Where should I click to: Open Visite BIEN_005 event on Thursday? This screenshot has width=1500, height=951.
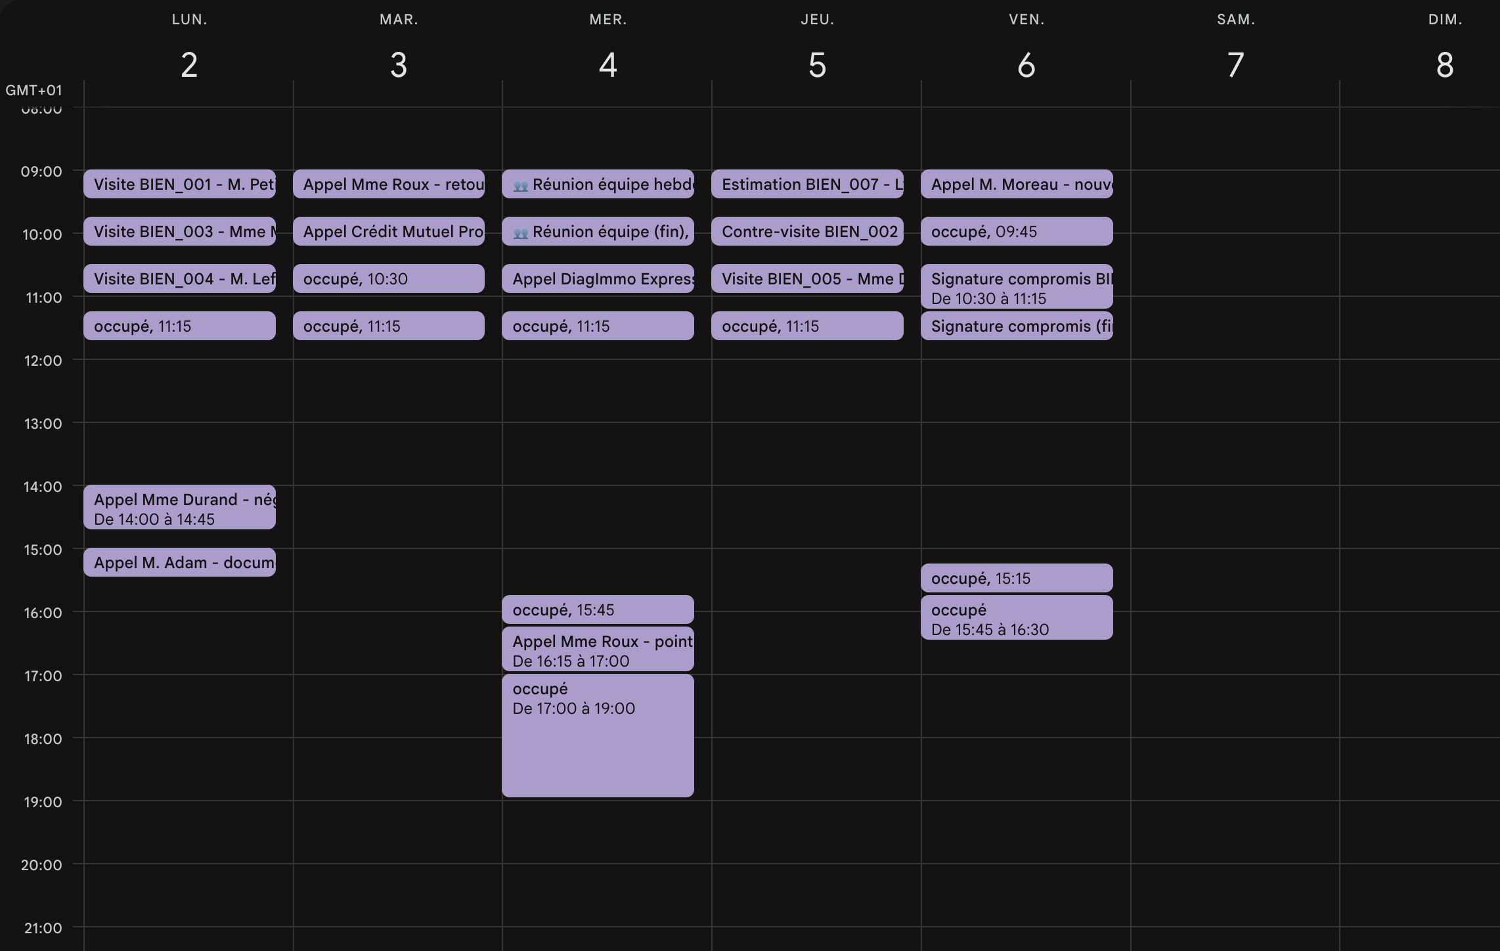tap(807, 278)
